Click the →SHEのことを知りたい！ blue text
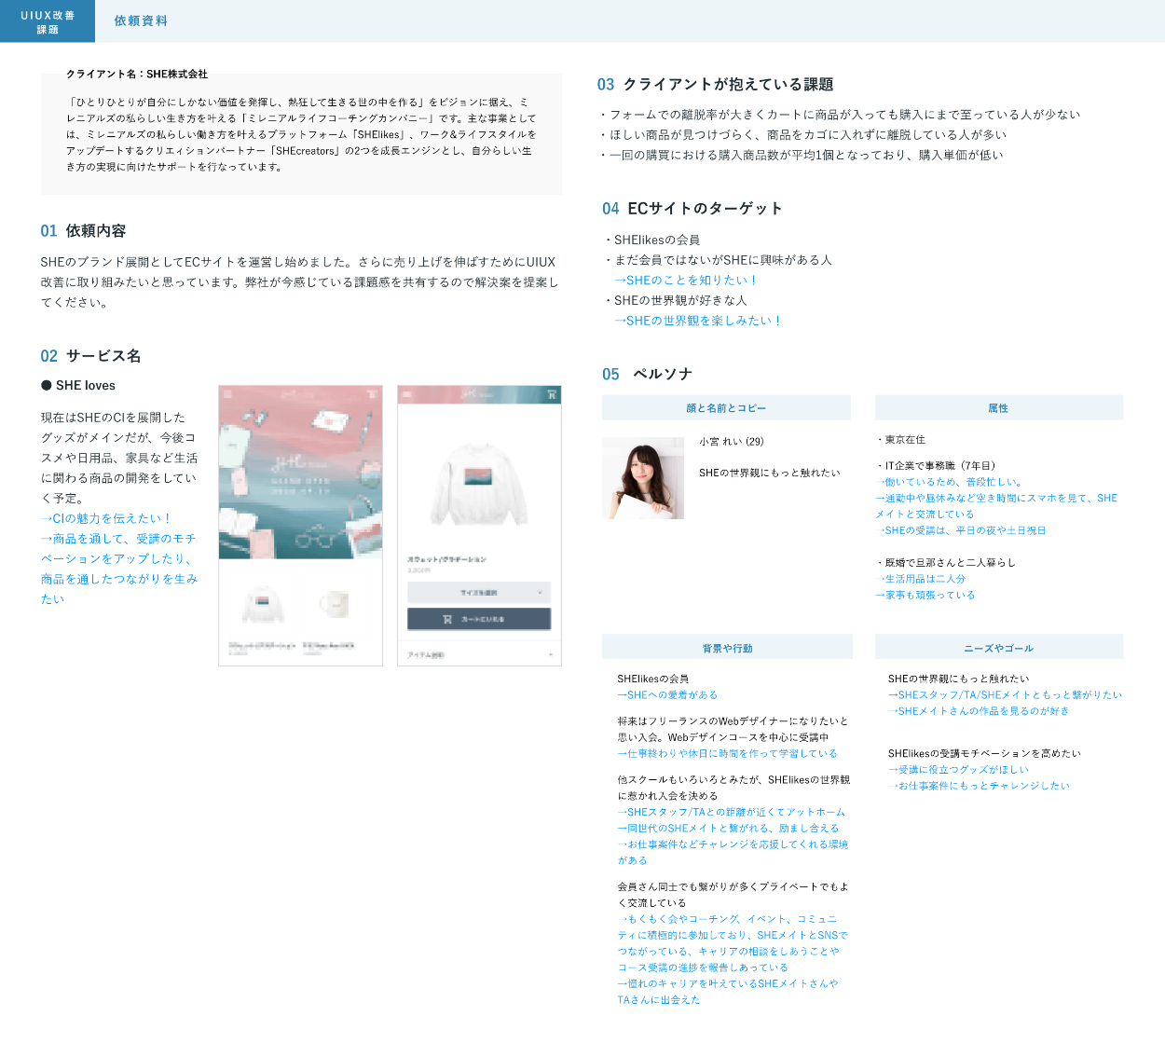This screenshot has width=1165, height=1043. 685,281
